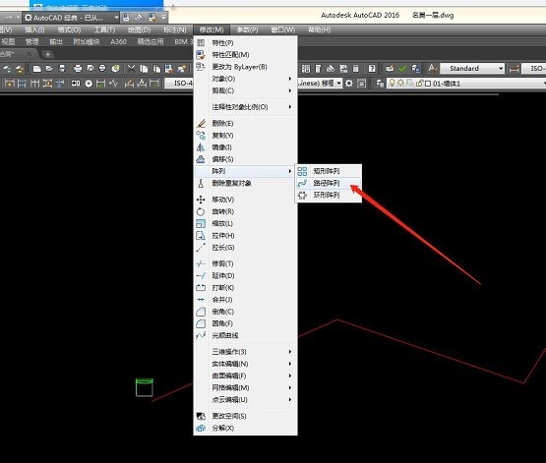Click the move icon beside 移动(V)
This screenshot has height=463, width=546.
(x=201, y=200)
